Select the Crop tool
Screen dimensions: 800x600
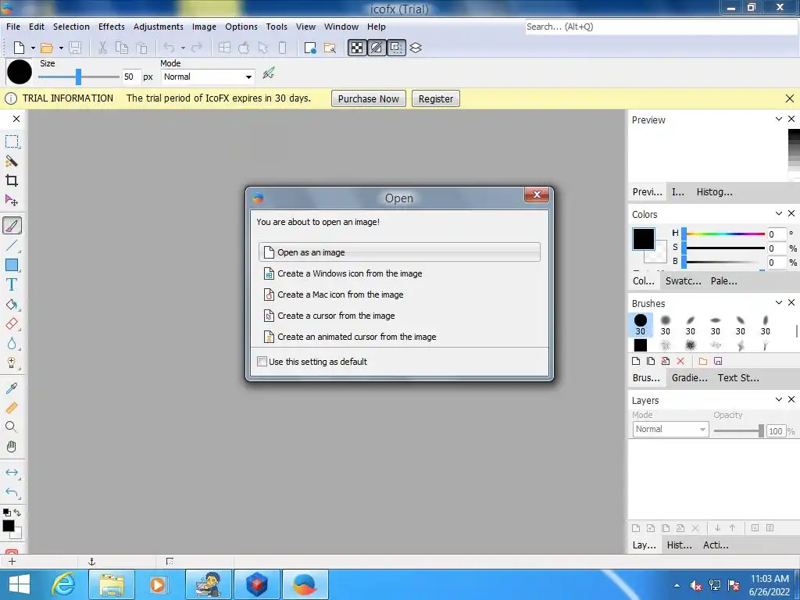click(x=12, y=180)
